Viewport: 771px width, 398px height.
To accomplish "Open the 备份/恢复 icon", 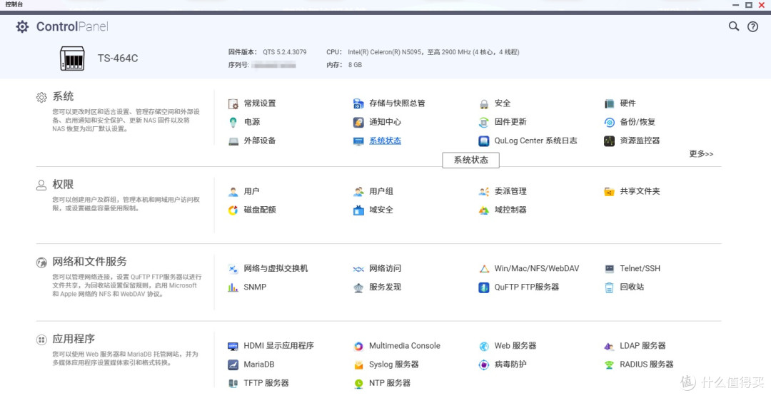I will tap(609, 123).
